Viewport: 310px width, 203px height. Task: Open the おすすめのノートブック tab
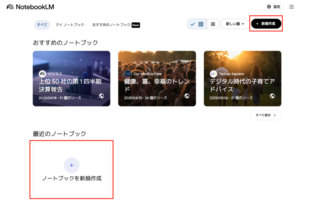[111, 25]
